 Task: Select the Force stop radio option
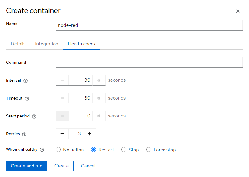[x=149, y=150]
